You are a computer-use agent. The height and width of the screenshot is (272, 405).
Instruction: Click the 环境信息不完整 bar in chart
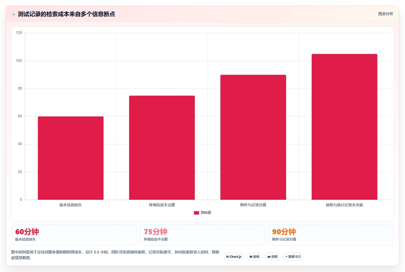[x=162, y=148]
